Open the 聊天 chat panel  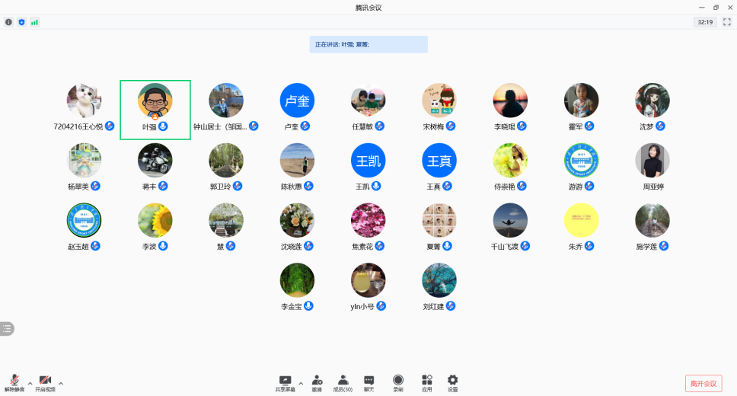pos(368,381)
